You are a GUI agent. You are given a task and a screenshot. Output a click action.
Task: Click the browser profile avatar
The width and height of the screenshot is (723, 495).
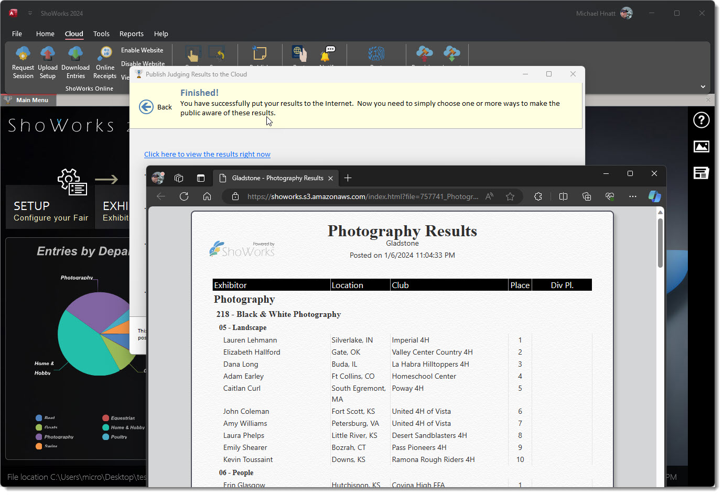click(158, 178)
